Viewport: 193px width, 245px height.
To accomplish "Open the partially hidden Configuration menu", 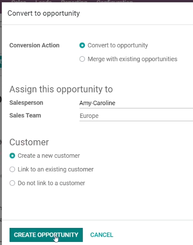I will 114,1.
